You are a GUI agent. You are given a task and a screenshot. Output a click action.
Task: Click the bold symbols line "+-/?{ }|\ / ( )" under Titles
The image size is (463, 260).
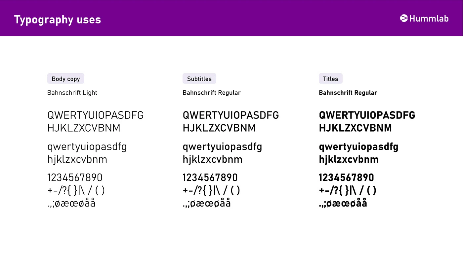pos(348,191)
